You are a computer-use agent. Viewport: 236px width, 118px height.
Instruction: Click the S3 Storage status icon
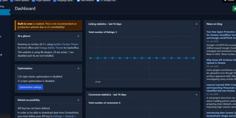point(98,1)
